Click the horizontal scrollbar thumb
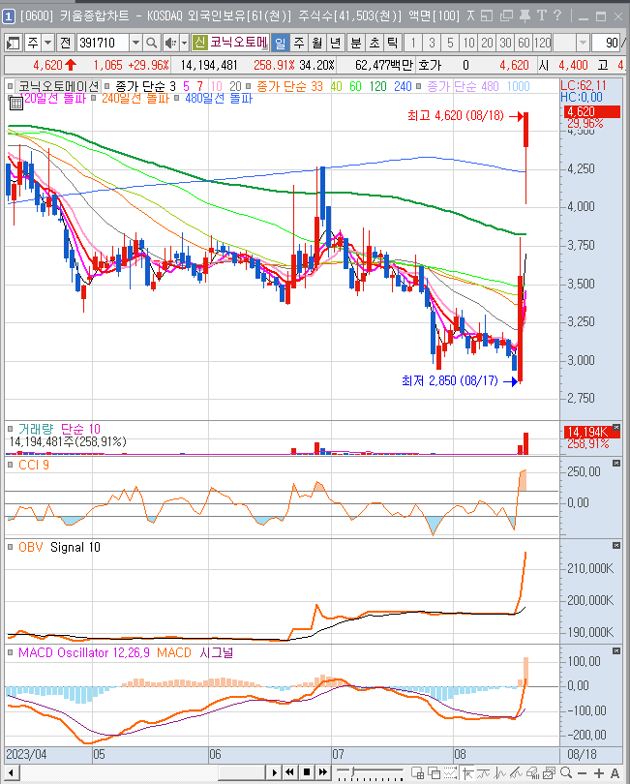The width and height of the screenshot is (630, 784). click(242, 772)
